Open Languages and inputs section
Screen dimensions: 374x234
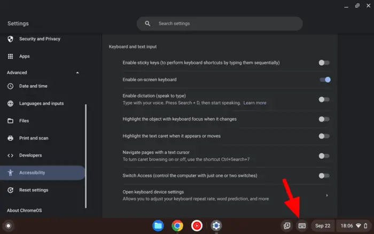pos(41,104)
